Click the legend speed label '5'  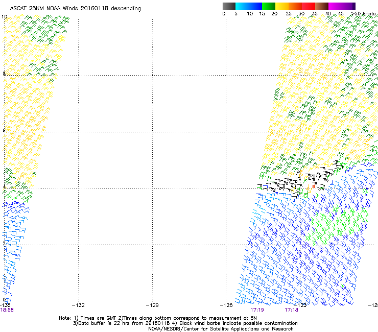236,14
